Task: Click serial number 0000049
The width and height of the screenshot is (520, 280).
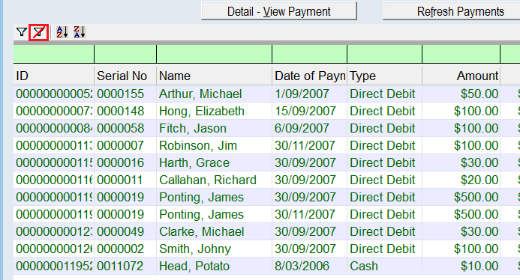Action: click(120, 231)
